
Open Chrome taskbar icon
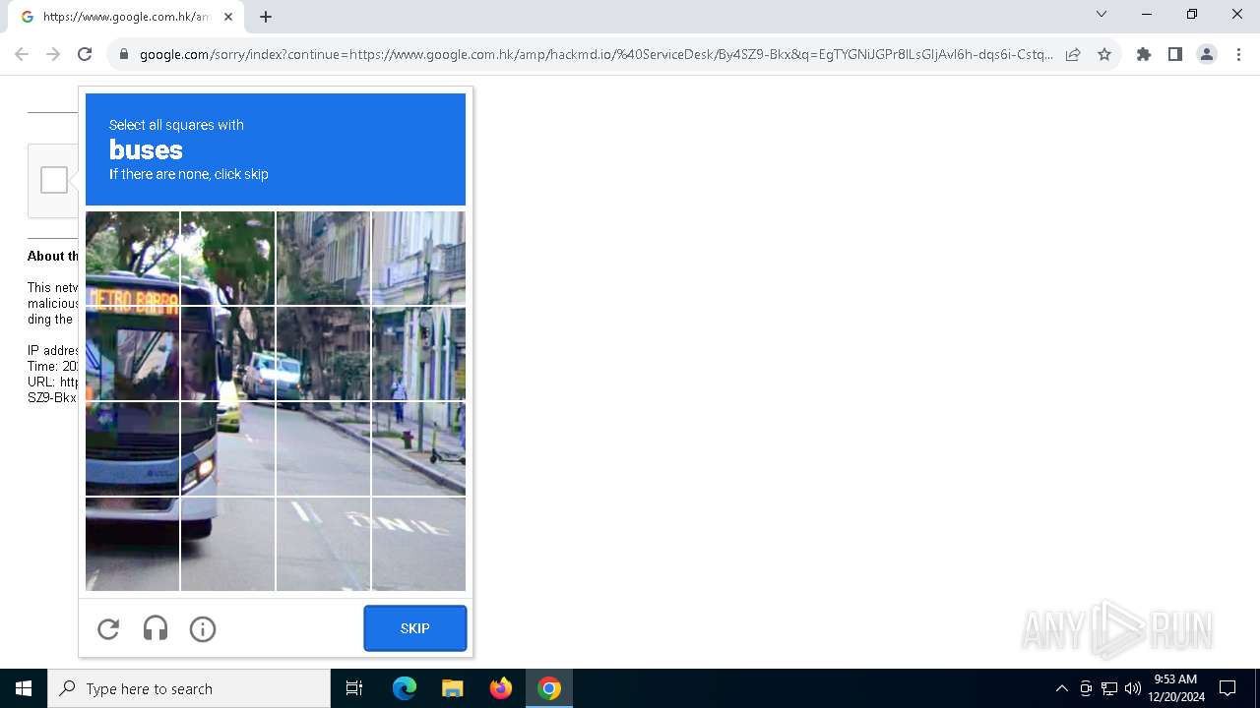(x=549, y=688)
